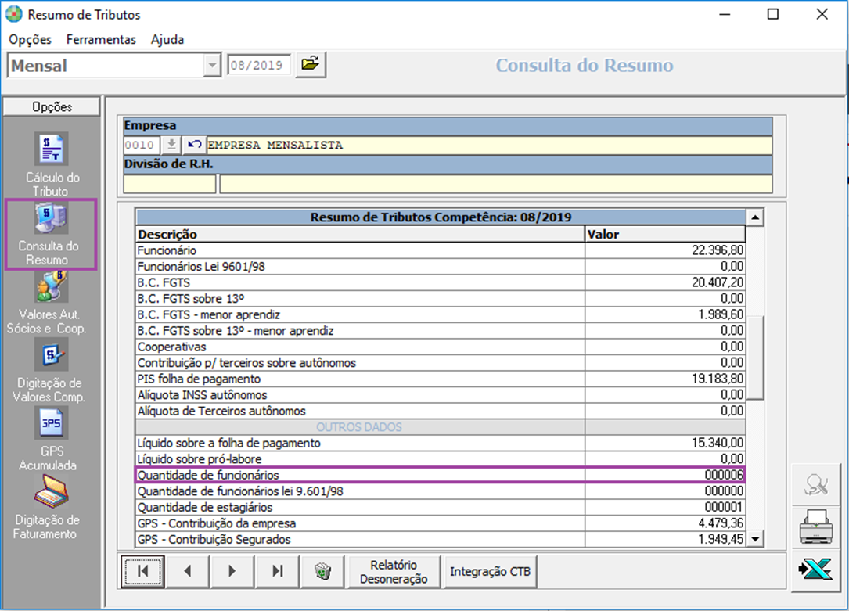This screenshot has width=849, height=611.
Task: Select the Cooperativas row
Action: coord(441,347)
